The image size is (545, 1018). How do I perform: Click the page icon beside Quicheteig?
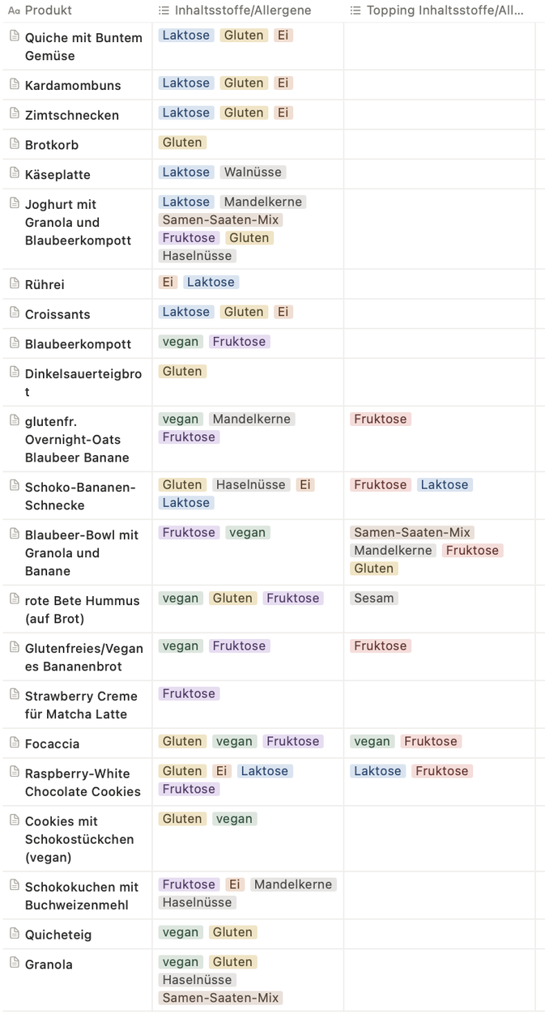click(x=14, y=933)
